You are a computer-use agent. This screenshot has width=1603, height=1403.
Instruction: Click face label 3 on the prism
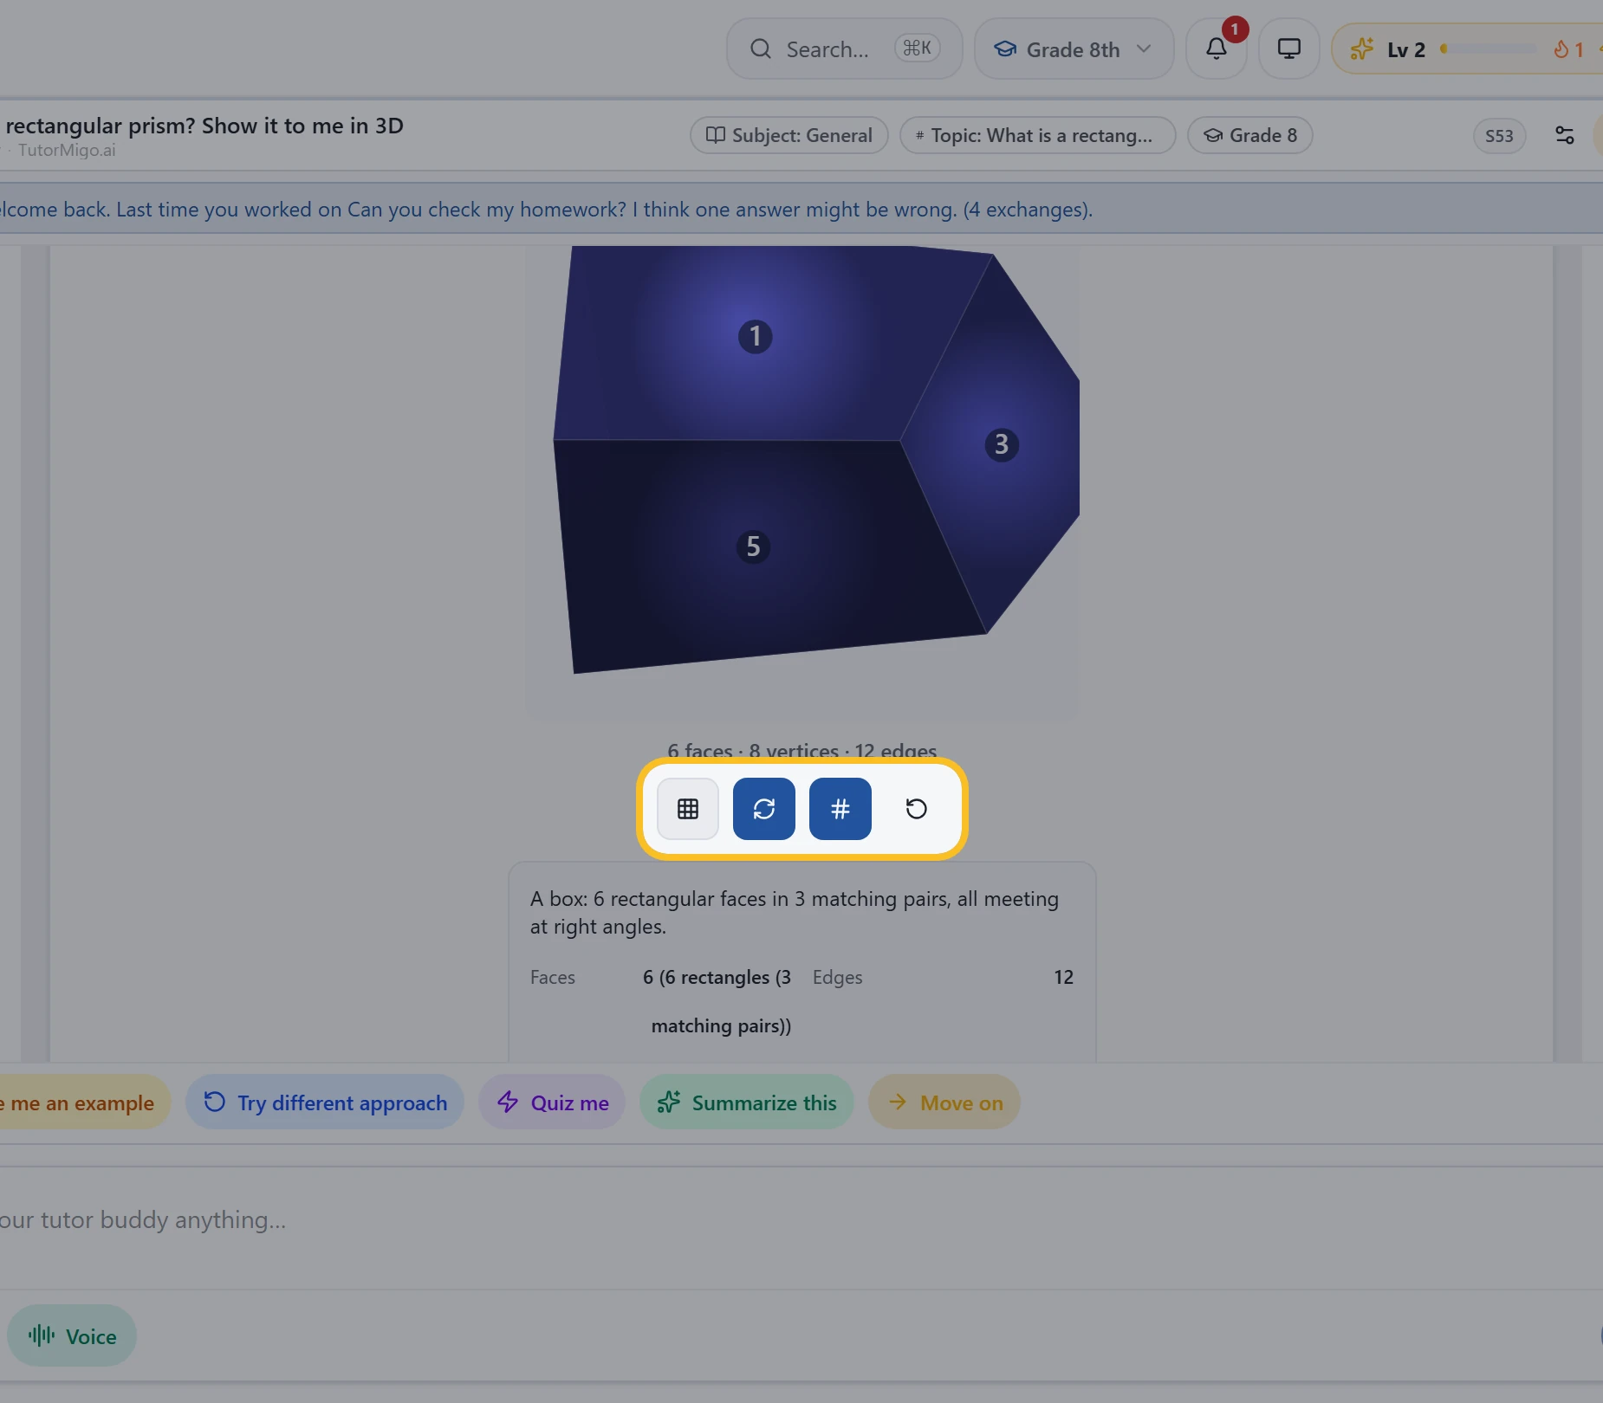[x=1002, y=444]
